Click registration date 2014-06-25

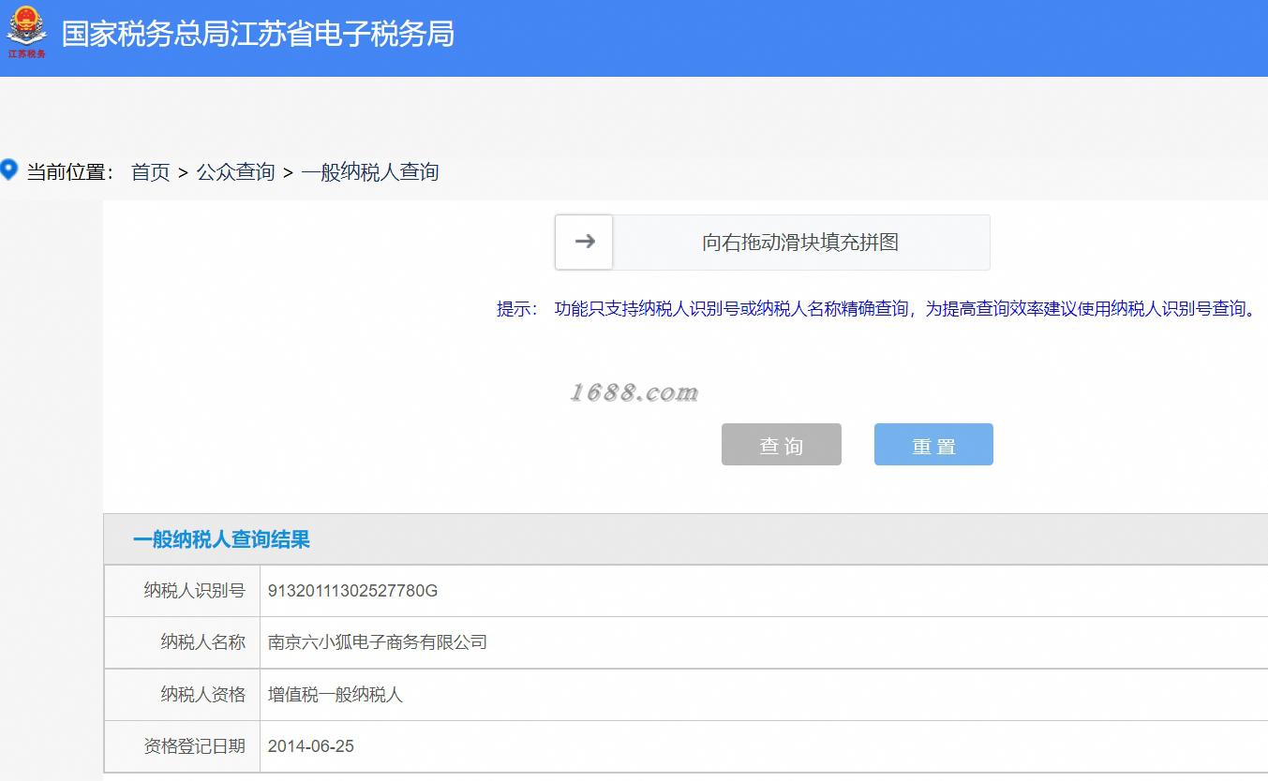click(x=311, y=746)
